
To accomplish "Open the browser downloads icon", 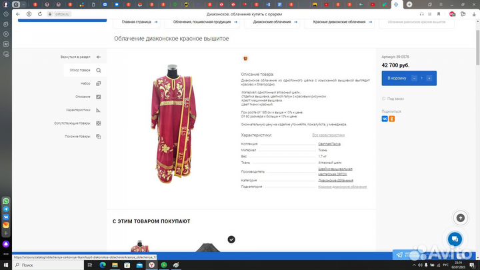I will 474,14.
